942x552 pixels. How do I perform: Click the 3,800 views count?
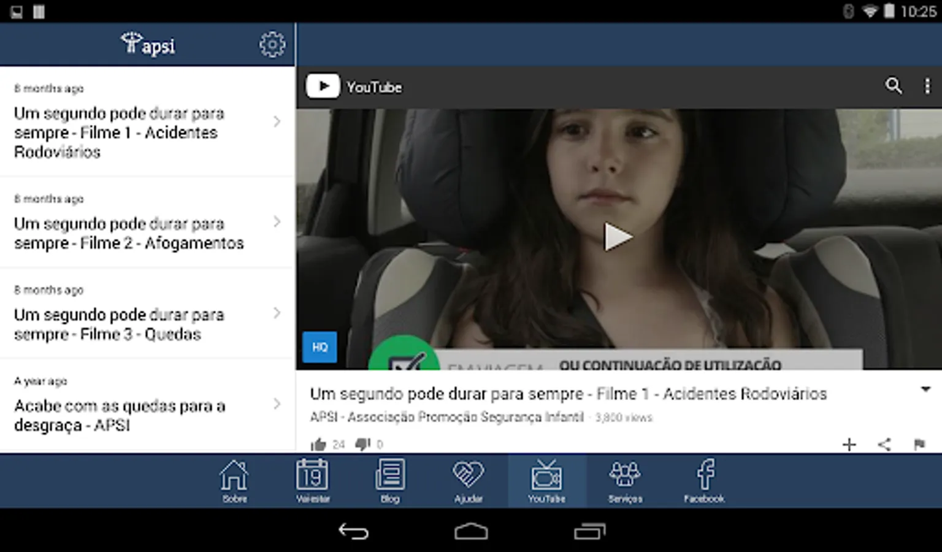[624, 418]
